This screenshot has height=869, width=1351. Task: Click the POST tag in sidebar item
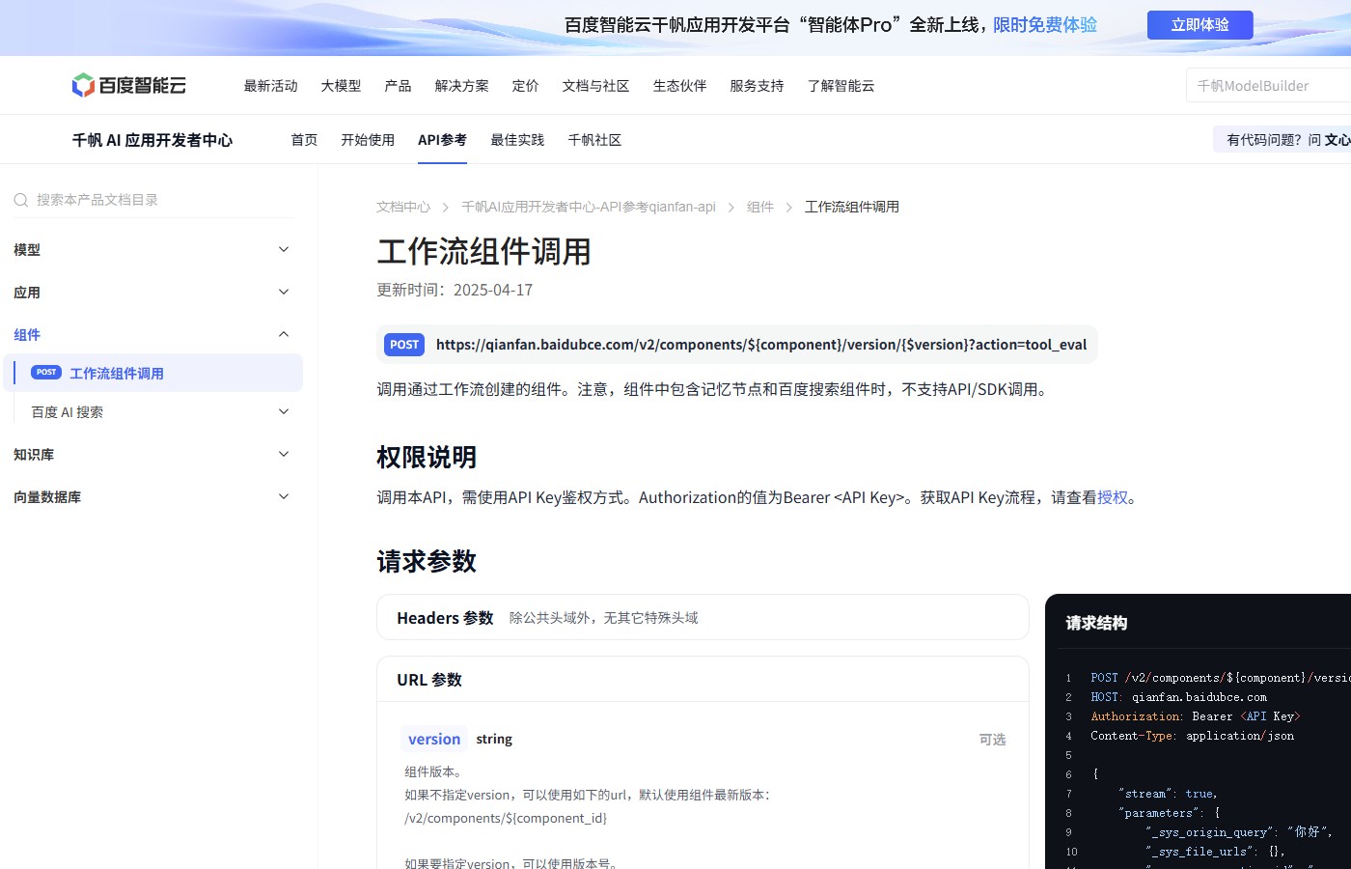(46, 373)
